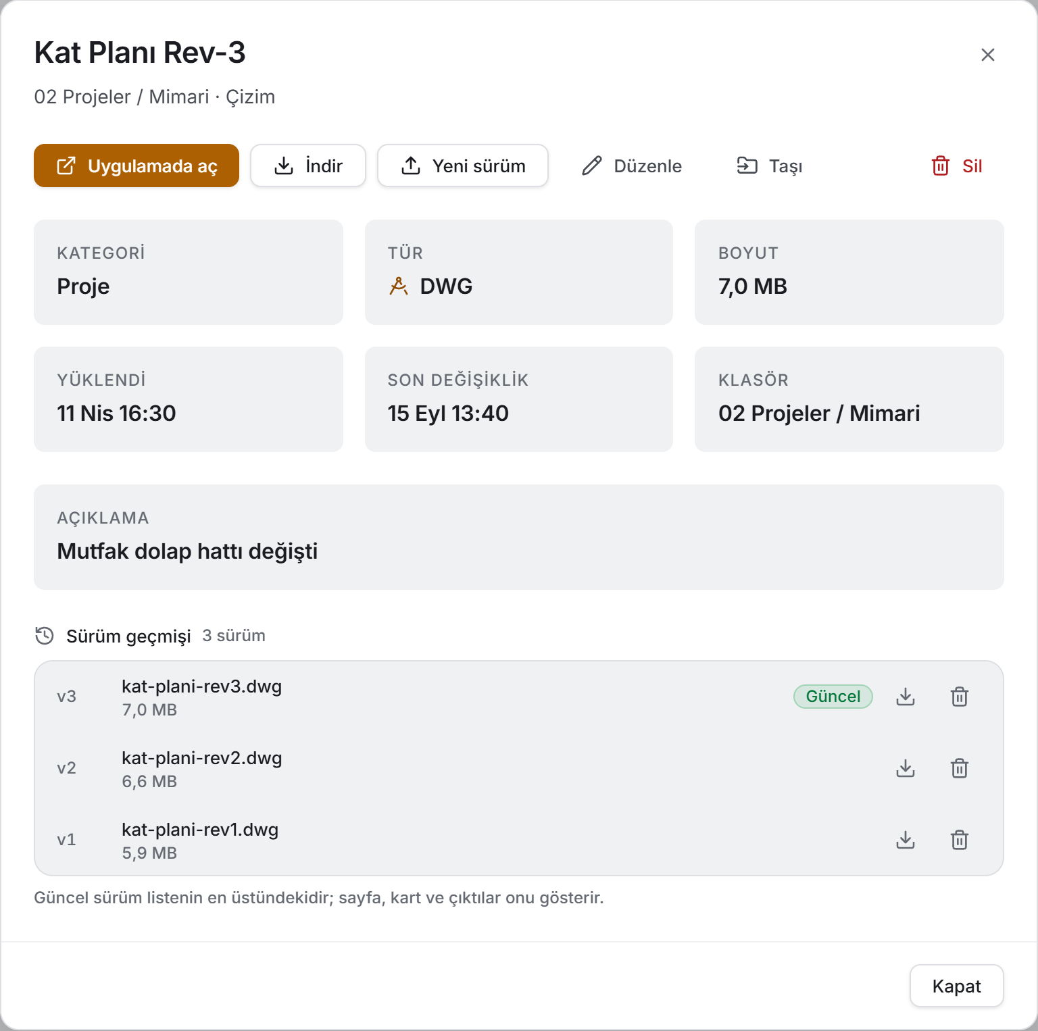Click the title Kat Planı Rev-3
1038x1031 pixels.
click(x=140, y=53)
